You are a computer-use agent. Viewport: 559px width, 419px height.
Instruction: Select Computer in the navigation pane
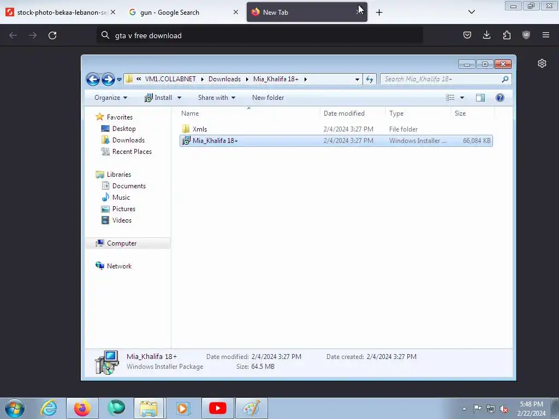pos(122,243)
